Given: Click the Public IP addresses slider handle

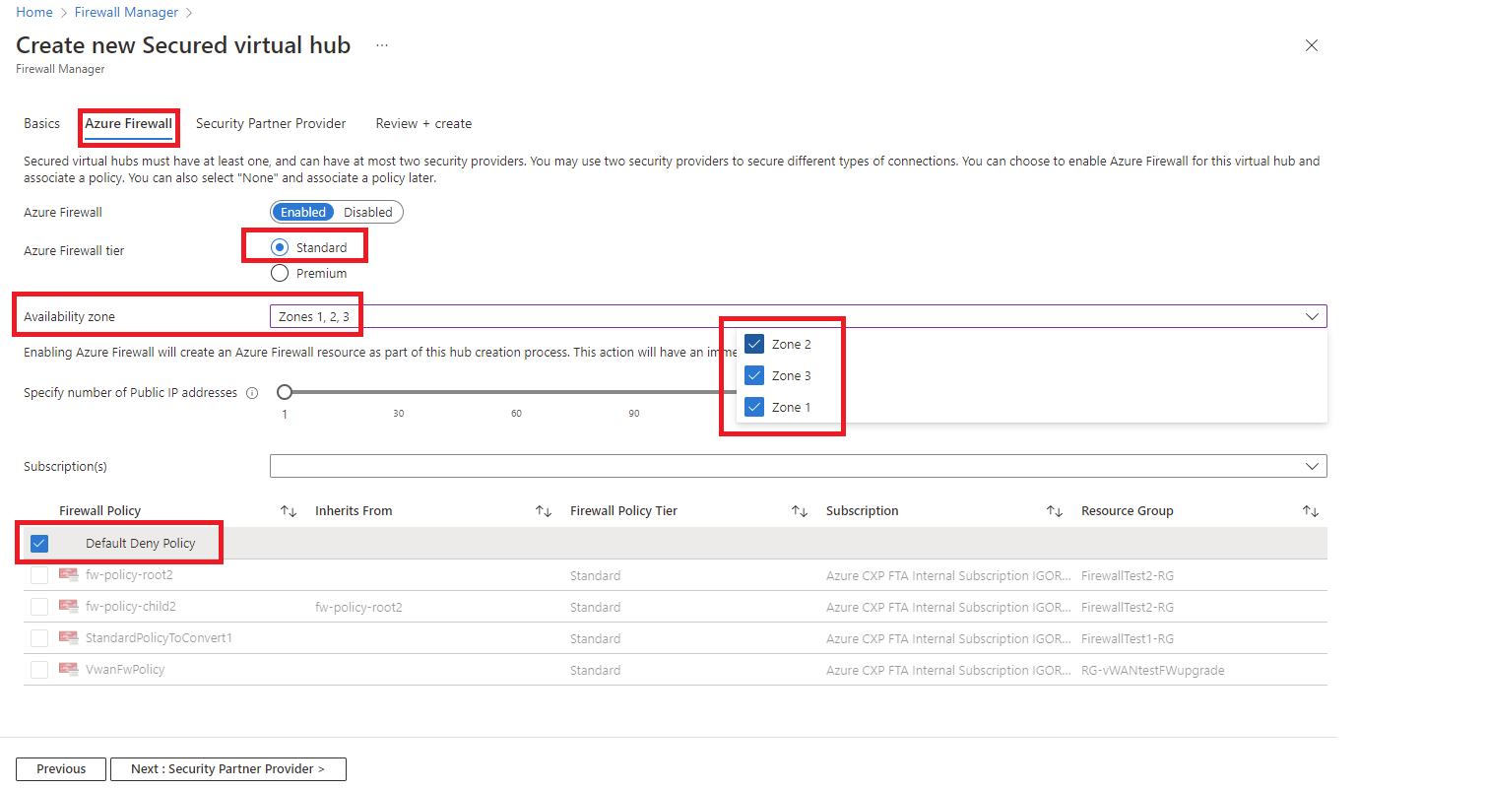Looking at the screenshot, I should (x=285, y=392).
